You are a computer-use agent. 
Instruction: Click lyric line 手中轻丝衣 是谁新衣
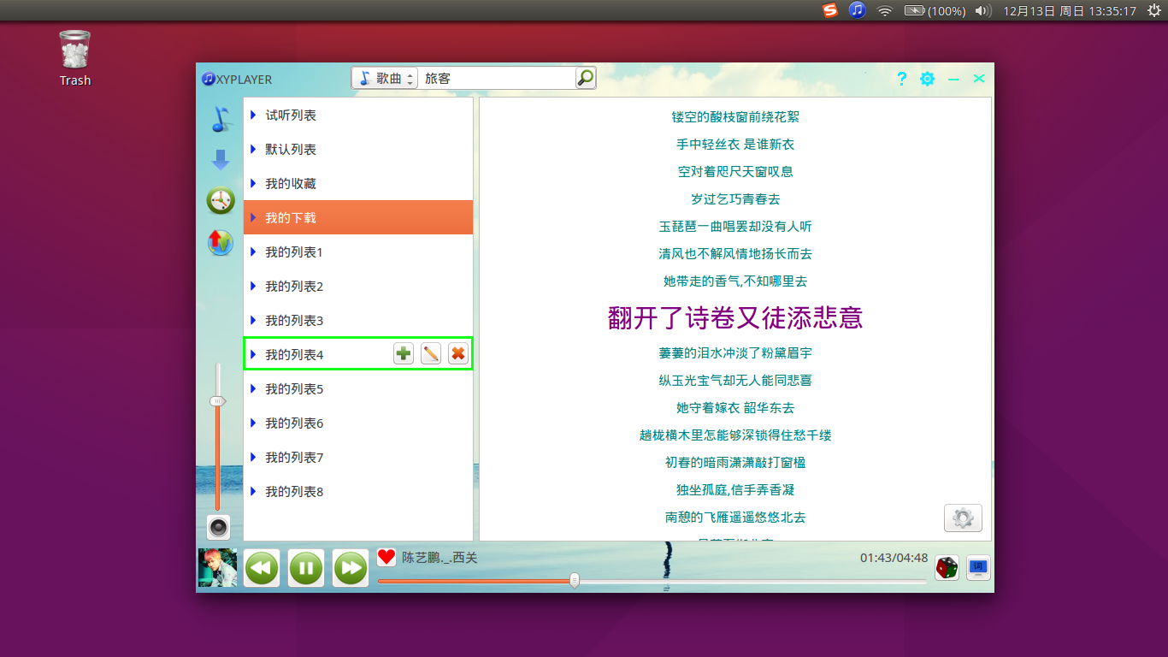click(x=735, y=144)
